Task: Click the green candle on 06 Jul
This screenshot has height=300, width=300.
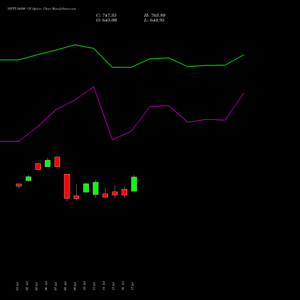Action: [47, 163]
